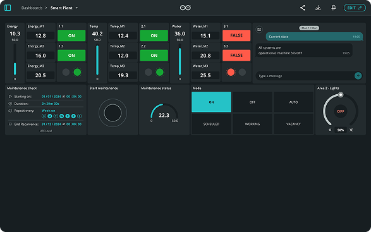
Task: Toggle Friday in weekly repeat
Action: pyautogui.click(x=73, y=116)
